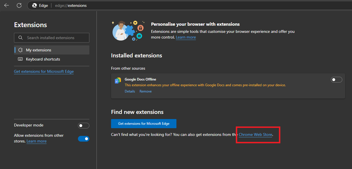Turn off Allow extensions from other stores
The image size is (352, 169).
pyautogui.click(x=84, y=139)
